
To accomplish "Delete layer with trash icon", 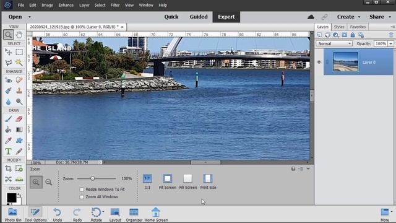I will [391, 35].
